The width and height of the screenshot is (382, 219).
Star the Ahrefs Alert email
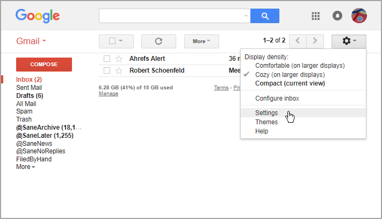(x=119, y=59)
